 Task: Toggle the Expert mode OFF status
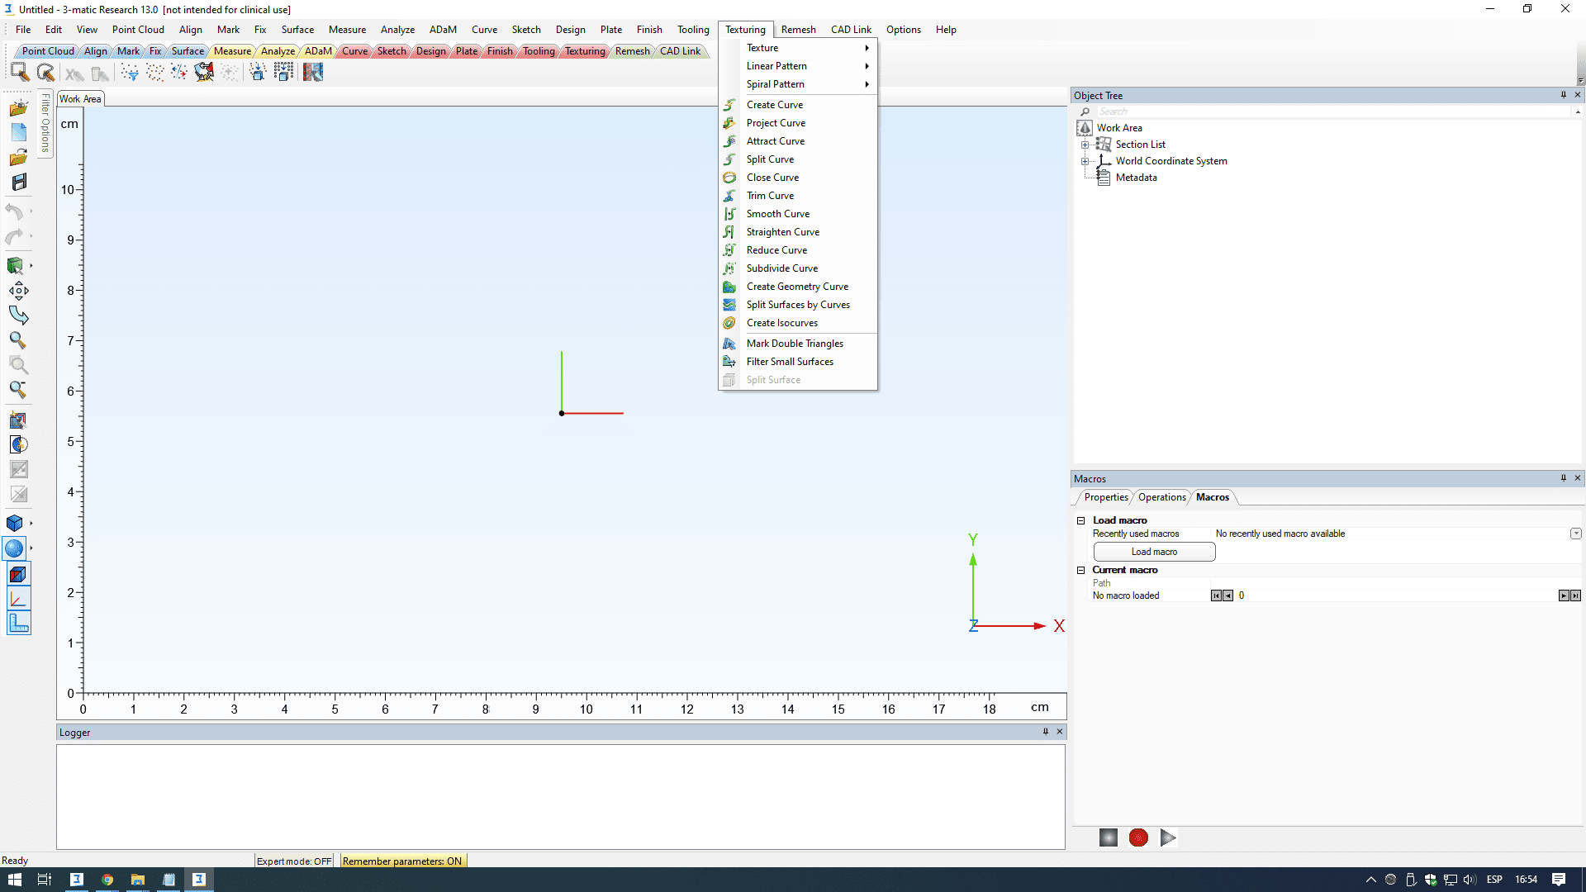pyautogui.click(x=294, y=861)
